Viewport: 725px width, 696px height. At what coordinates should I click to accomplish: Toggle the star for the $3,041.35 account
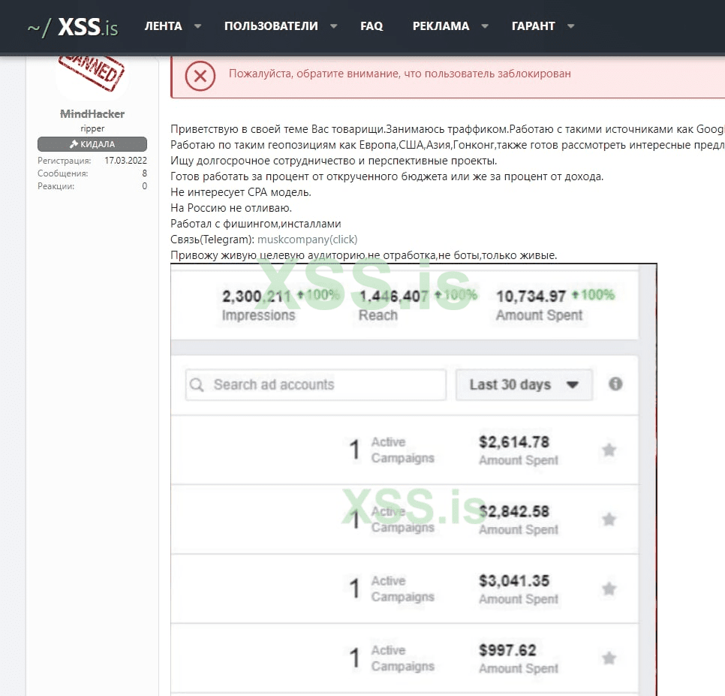coord(609,589)
